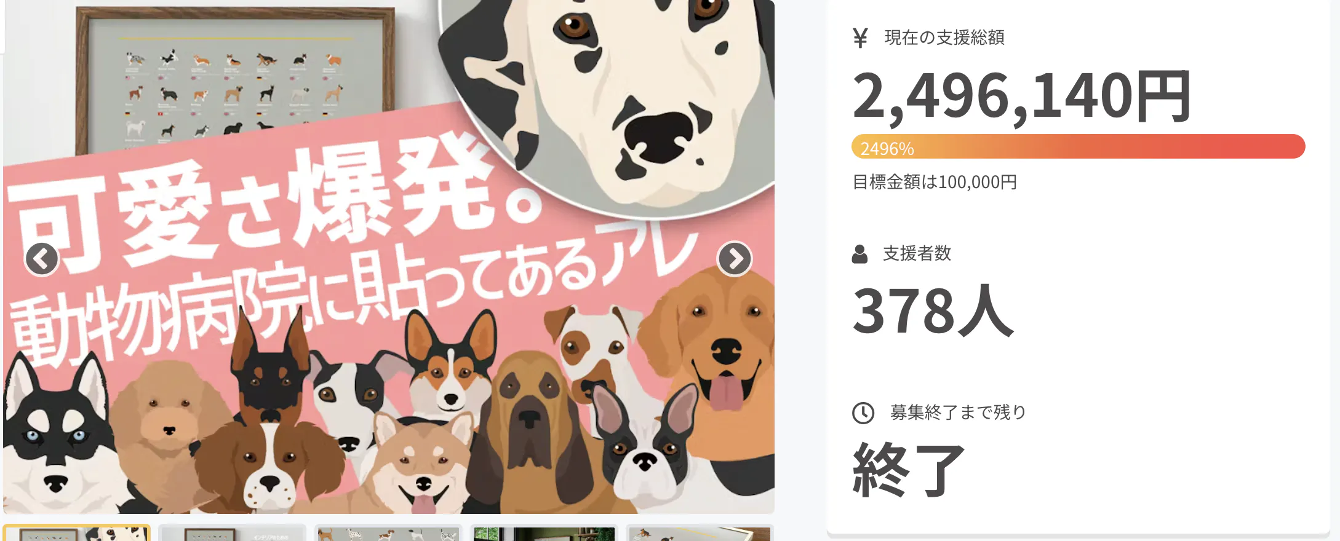The height and width of the screenshot is (541, 1340).
Task: View the fourth dark green thumbnail
Action: click(x=544, y=533)
